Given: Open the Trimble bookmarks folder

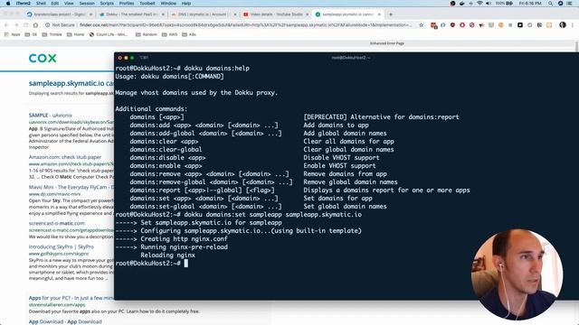Looking at the screenshot, I should [52, 34].
